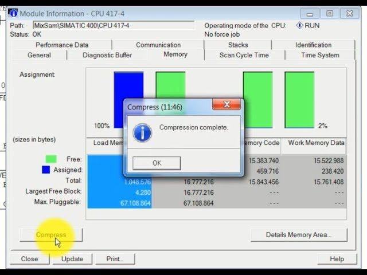Image resolution: width=367 pixels, height=275 pixels.
Task: Click value 1.048.576 in highlighted column
Action: click(x=138, y=182)
